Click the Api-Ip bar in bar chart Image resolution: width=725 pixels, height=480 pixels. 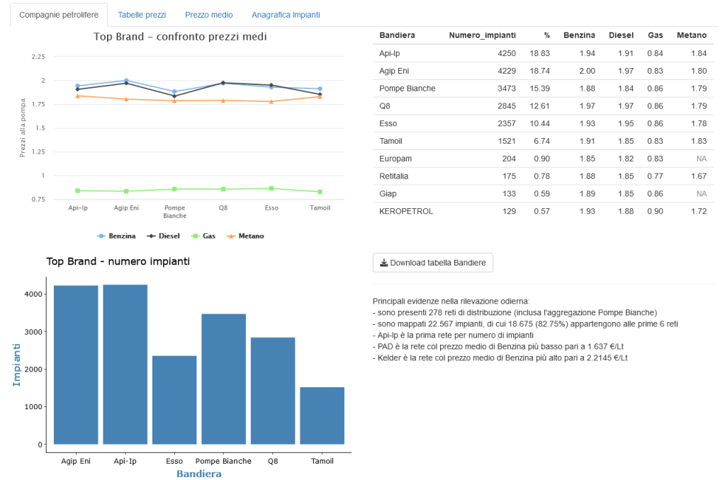125,365
